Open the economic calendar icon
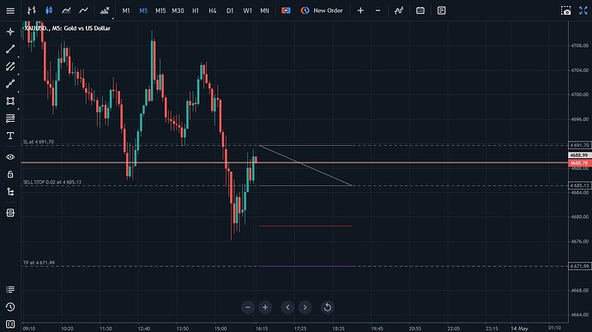This screenshot has height=332, width=592. click(x=420, y=10)
